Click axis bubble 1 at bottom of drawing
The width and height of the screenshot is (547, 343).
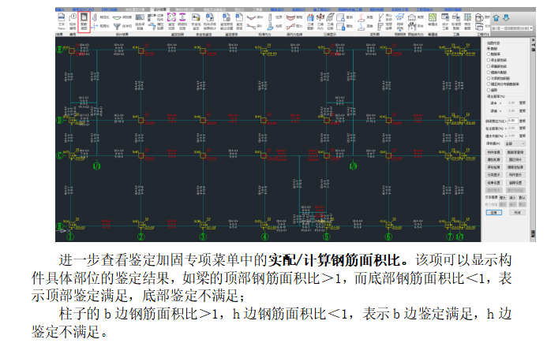coord(70,236)
